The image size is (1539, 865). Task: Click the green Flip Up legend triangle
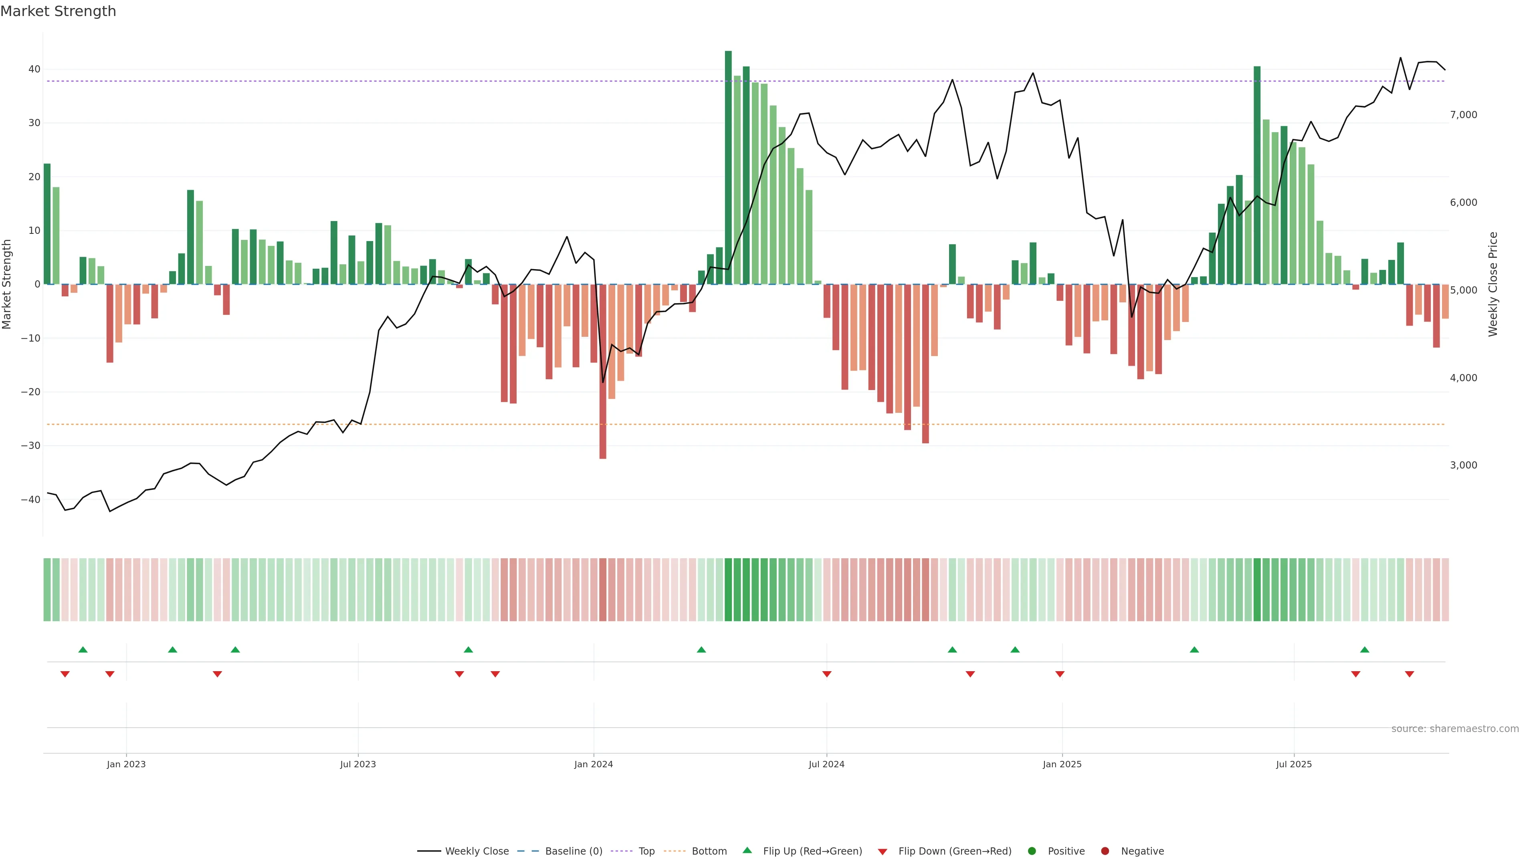tap(747, 851)
